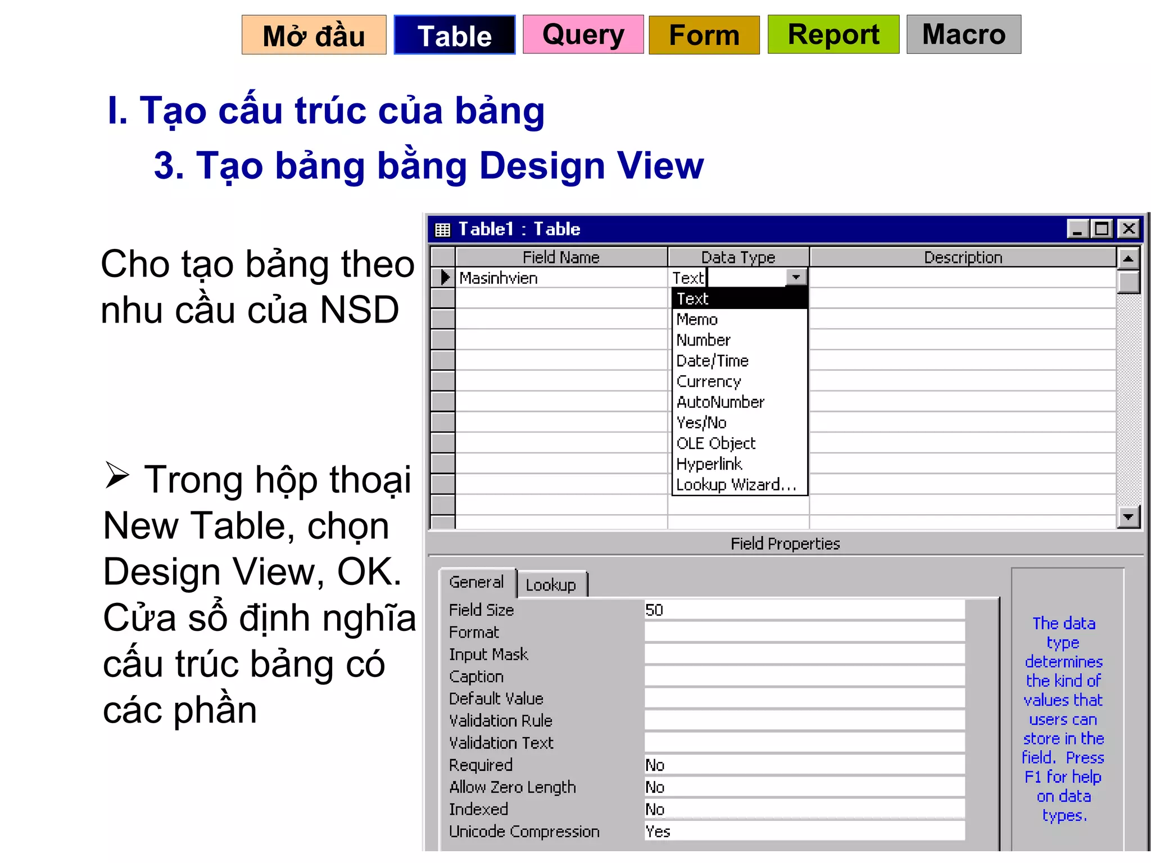Click the Masinhvien field name cell
The image size is (1151, 863).
(561, 278)
